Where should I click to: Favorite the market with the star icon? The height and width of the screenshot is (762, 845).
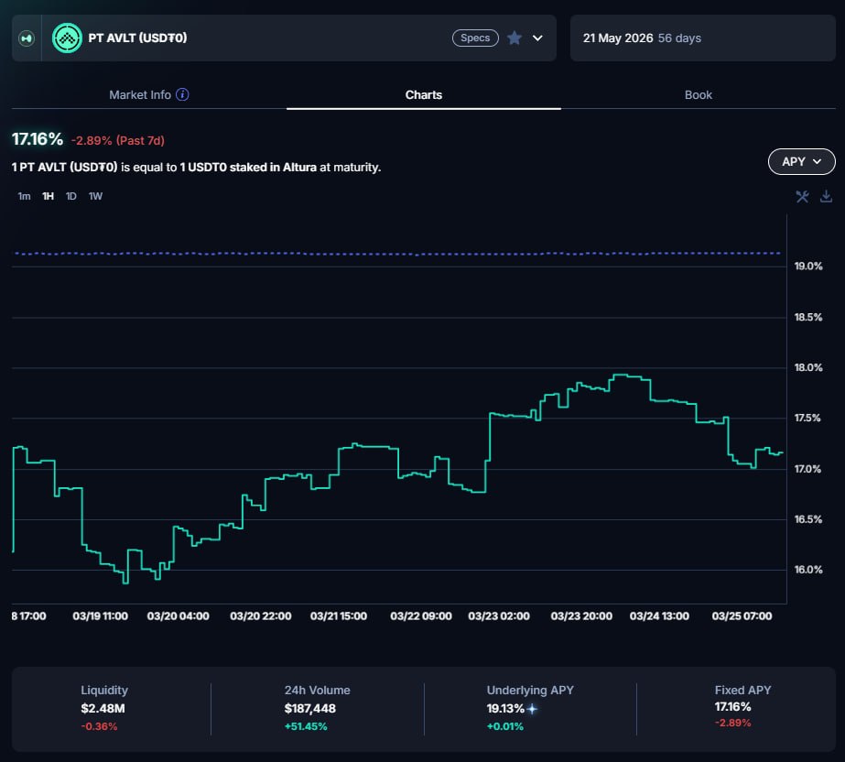515,38
